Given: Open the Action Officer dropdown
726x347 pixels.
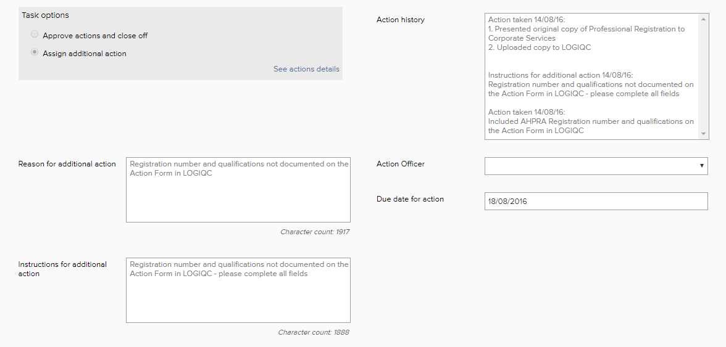Looking at the screenshot, I should [x=591, y=166].
